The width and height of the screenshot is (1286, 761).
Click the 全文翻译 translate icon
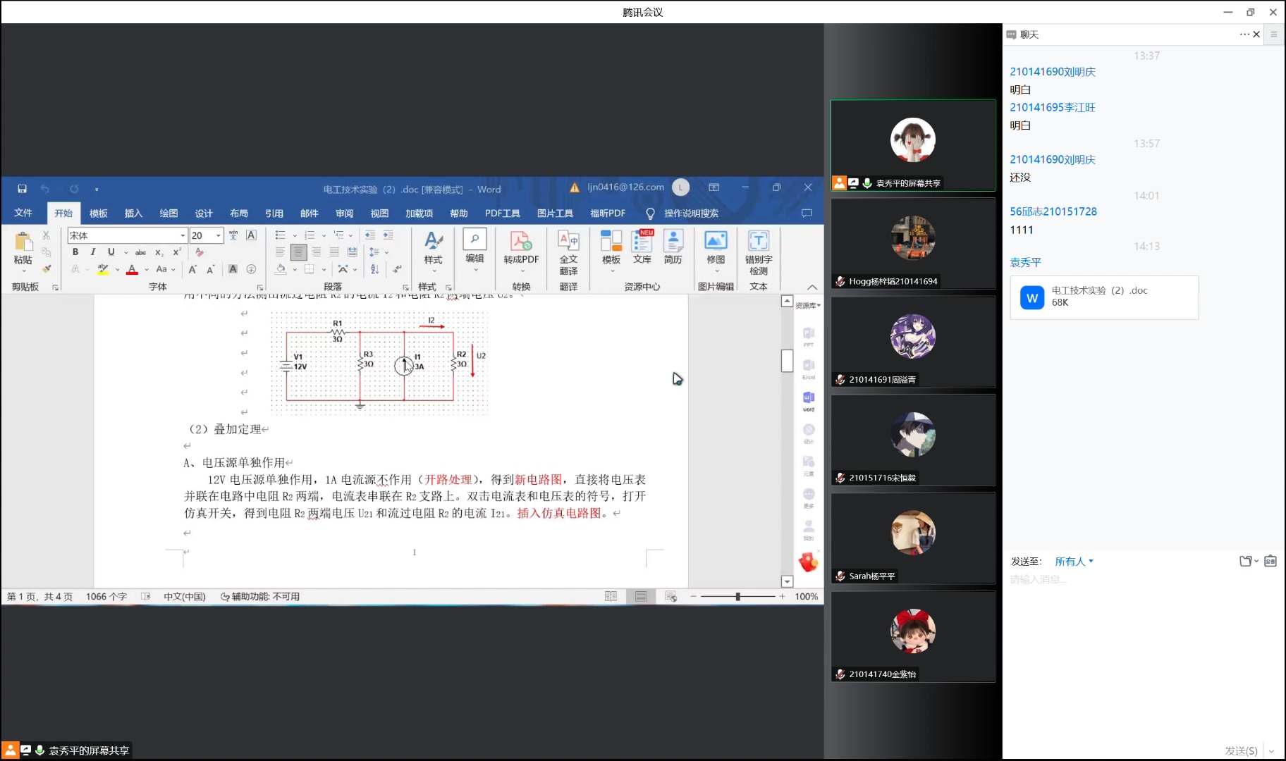(x=568, y=240)
